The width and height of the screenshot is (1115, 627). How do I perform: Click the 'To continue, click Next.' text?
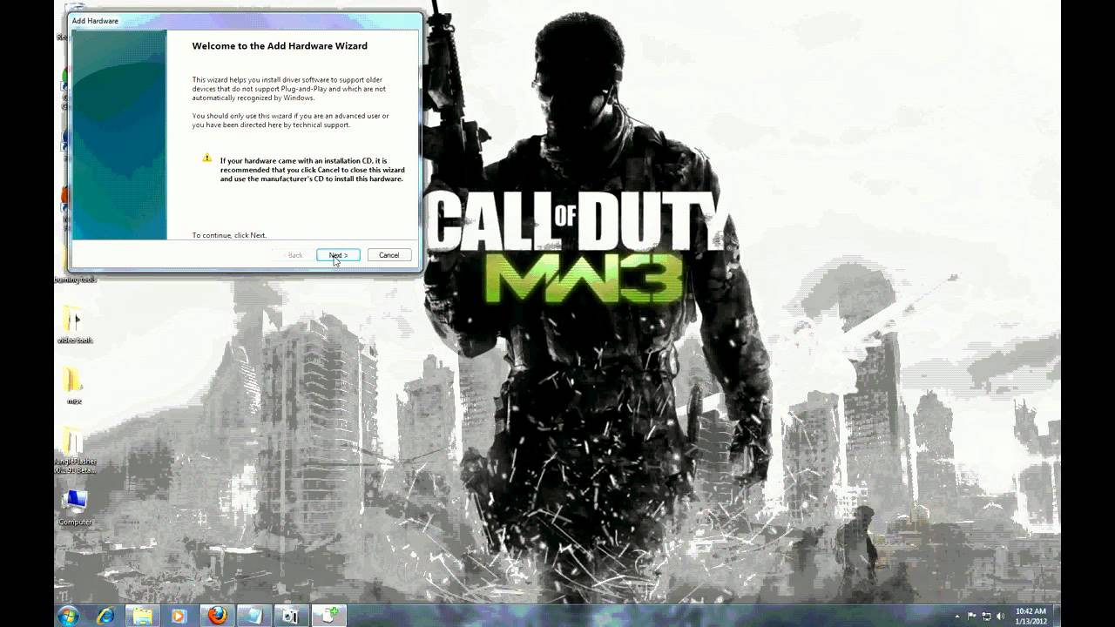tap(229, 235)
